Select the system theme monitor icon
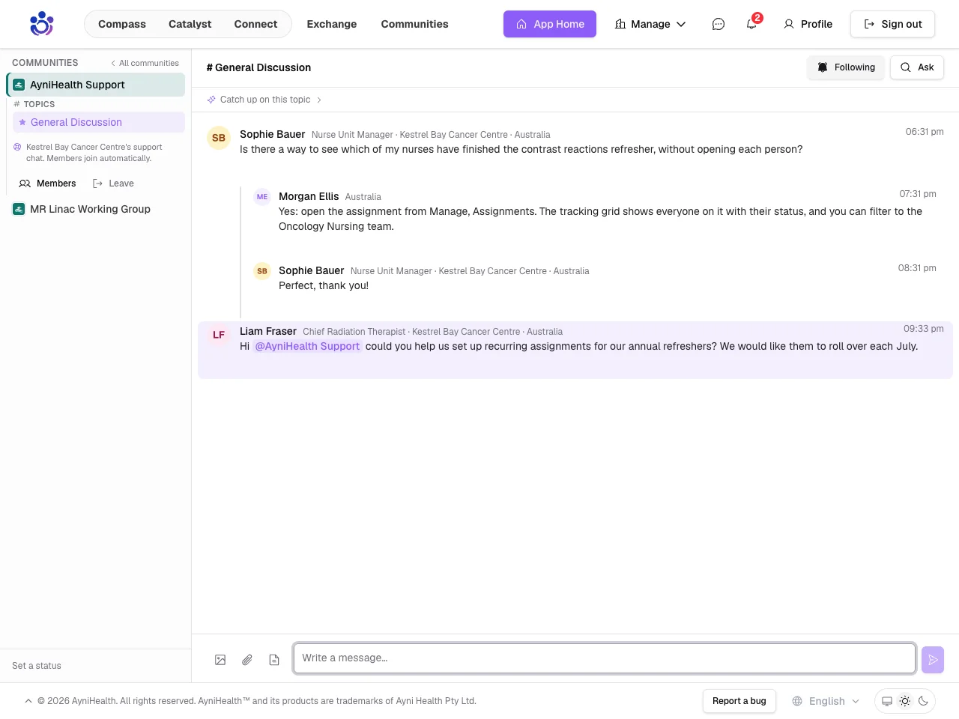959x719 pixels. click(887, 701)
